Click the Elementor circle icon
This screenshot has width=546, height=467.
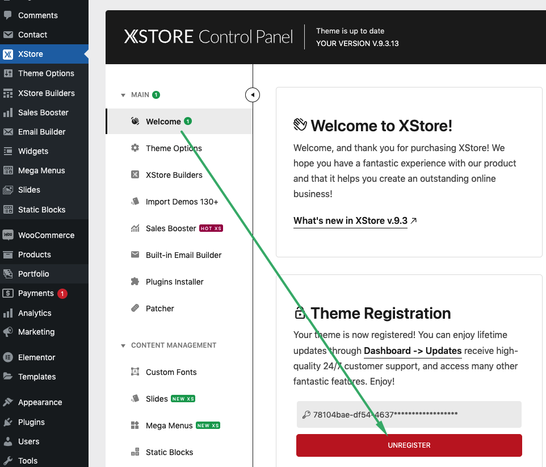click(x=7, y=357)
